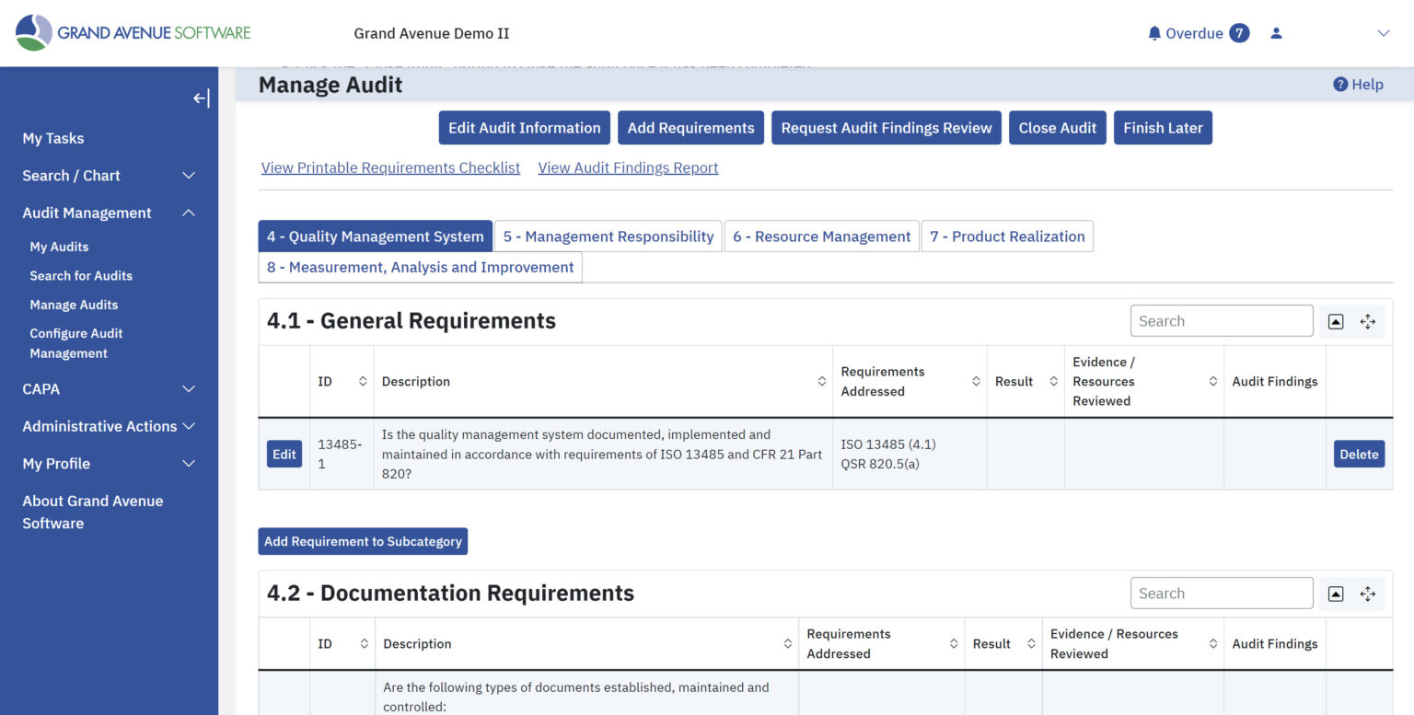Open the Overdue notifications bell icon

[x=1153, y=32]
